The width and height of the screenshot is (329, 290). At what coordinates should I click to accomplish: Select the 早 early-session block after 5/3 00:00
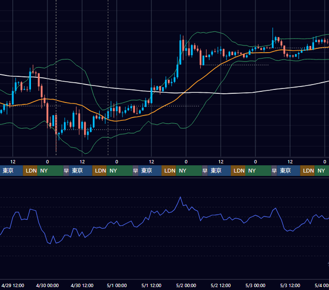[274, 171]
